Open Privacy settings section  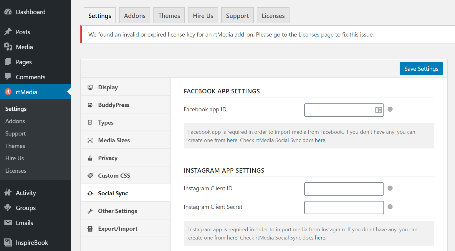[x=126, y=158]
